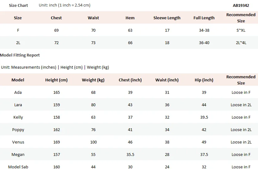Click the Height (cm) column header
The width and height of the screenshot is (258, 173).
tap(56, 80)
